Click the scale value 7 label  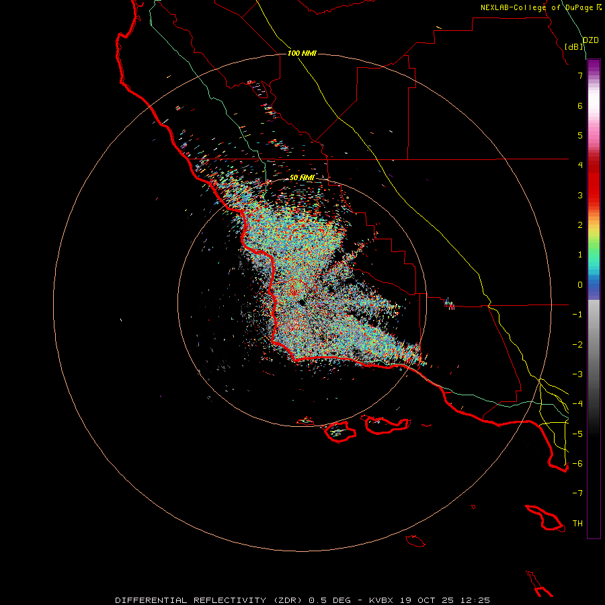(x=580, y=75)
